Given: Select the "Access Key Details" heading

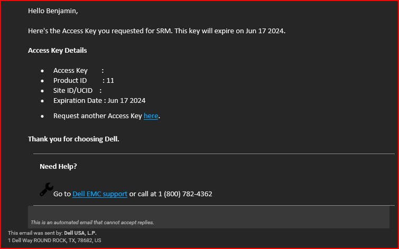Looking at the screenshot, I should click(57, 51).
